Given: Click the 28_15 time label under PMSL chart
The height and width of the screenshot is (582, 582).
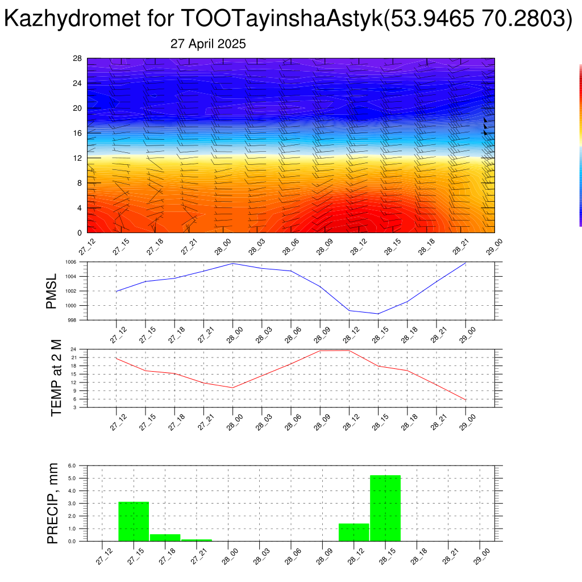Looking at the screenshot, I should point(380,334).
